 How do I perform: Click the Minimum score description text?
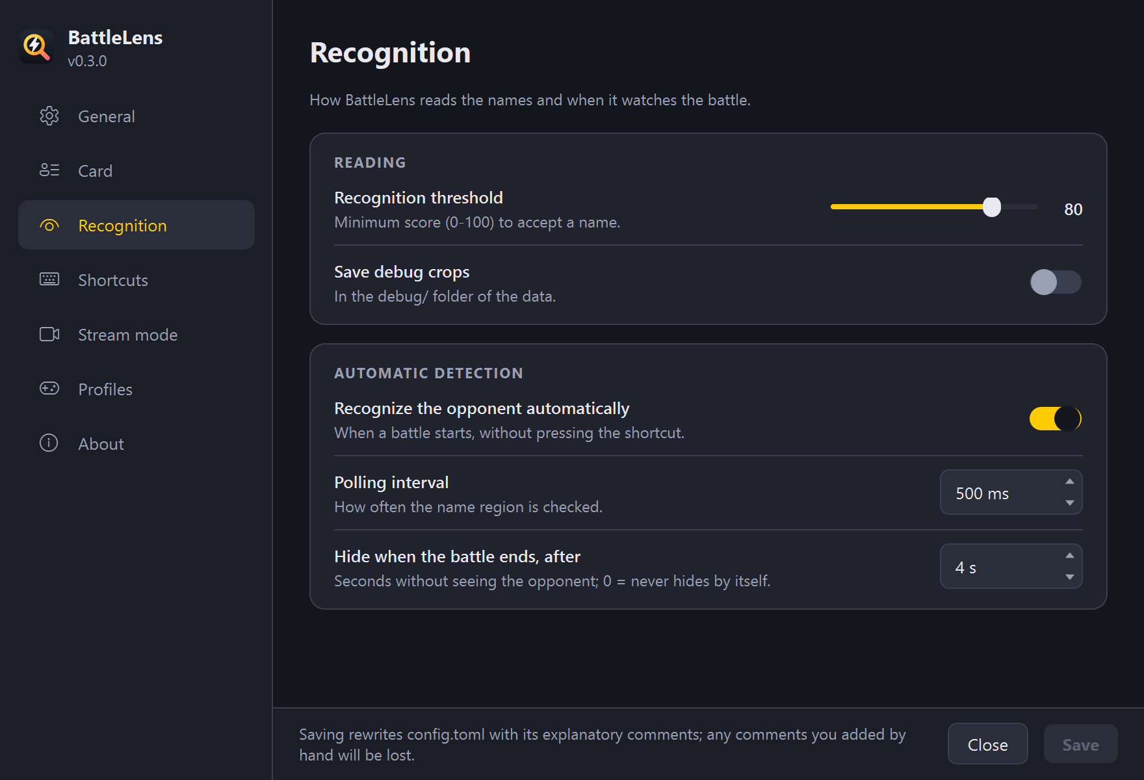477,222
